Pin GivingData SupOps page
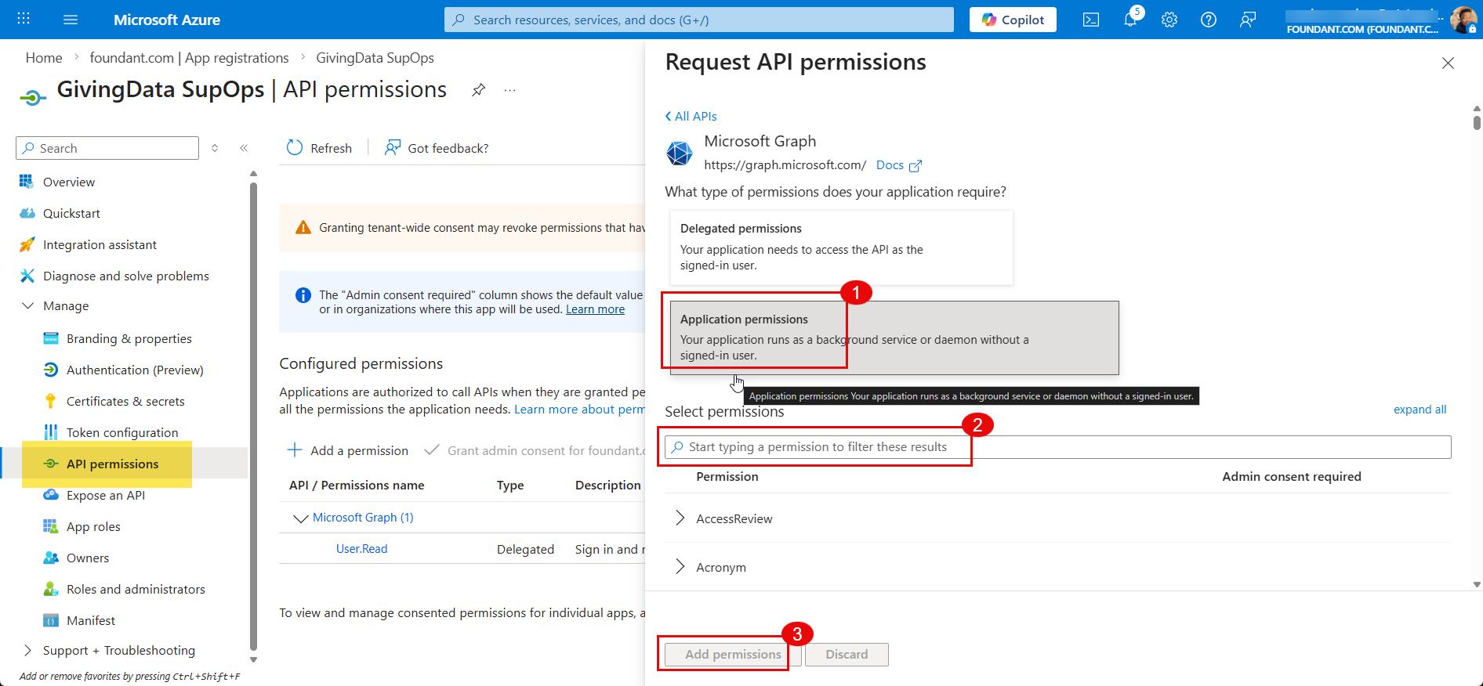The width and height of the screenshot is (1483, 686). [478, 90]
